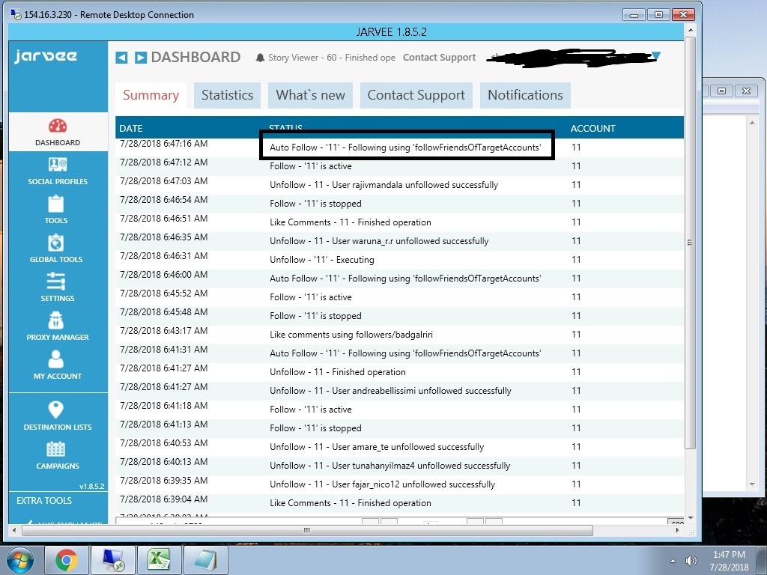This screenshot has height=575, width=767.
Task: Click the notification bell icon
Action: [x=260, y=58]
